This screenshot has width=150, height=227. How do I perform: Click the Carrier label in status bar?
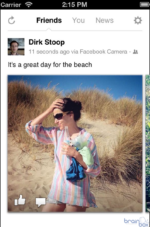pyautogui.click(x=11, y=5)
